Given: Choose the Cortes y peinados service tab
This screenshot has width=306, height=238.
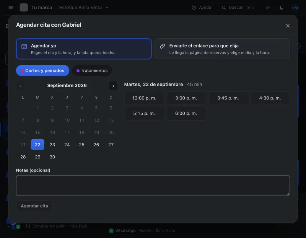Looking at the screenshot, I should coord(42,70).
